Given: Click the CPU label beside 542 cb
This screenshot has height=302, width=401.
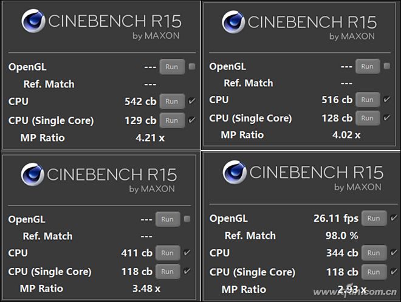Looking at the screenshot, I should [x=18, y=101].
